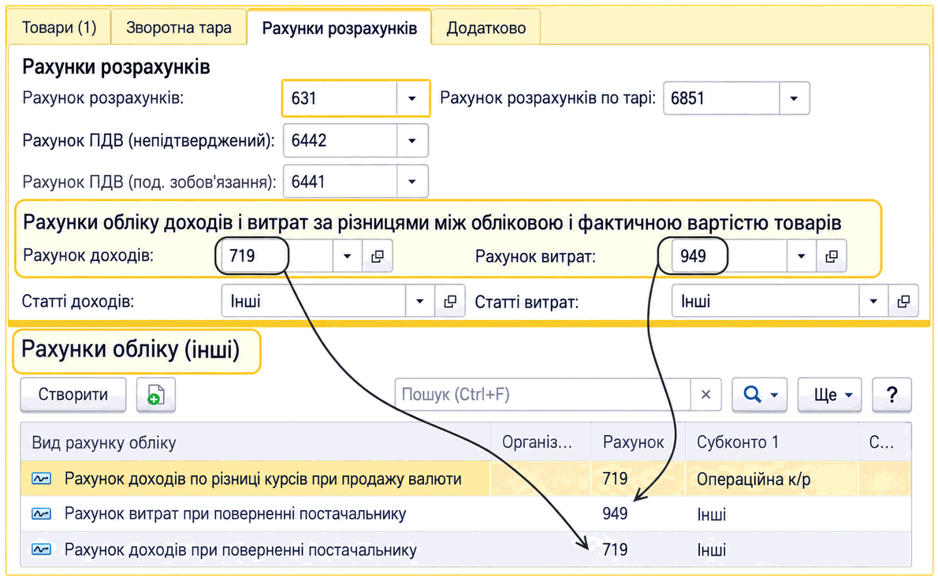938x581 pixels.
Task: Click Інші cell in the 949 row
Action: point(771,514)
